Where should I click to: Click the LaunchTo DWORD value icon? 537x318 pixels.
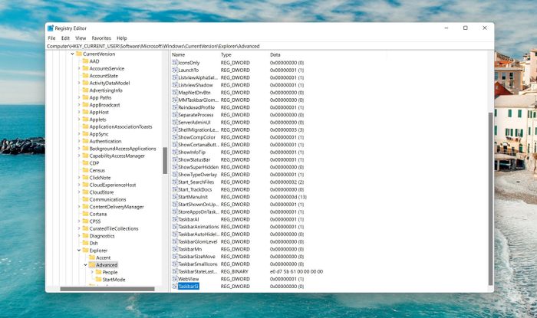[x=175, y=70]
